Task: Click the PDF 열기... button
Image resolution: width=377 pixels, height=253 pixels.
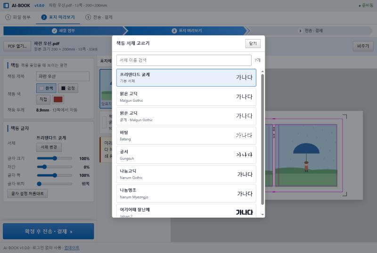Action: 17,46
